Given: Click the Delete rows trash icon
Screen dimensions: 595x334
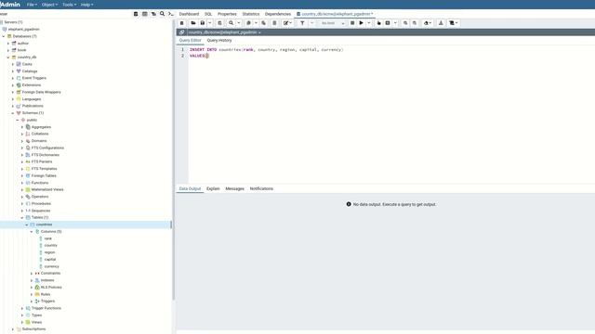Looking at the screenshot, I should (274, 23).
